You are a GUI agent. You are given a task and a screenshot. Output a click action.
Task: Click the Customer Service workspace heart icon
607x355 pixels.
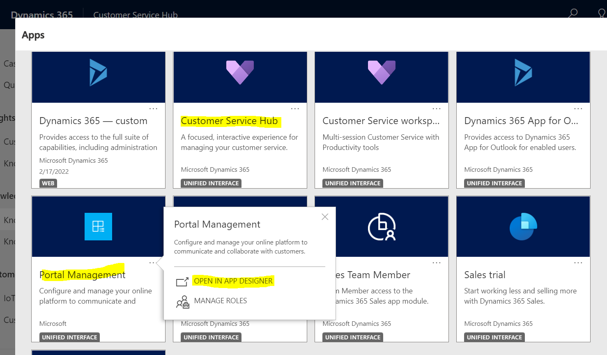(x=382, y=72)
